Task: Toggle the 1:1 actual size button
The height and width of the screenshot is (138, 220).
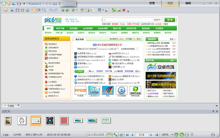Action: coord(176,135)
